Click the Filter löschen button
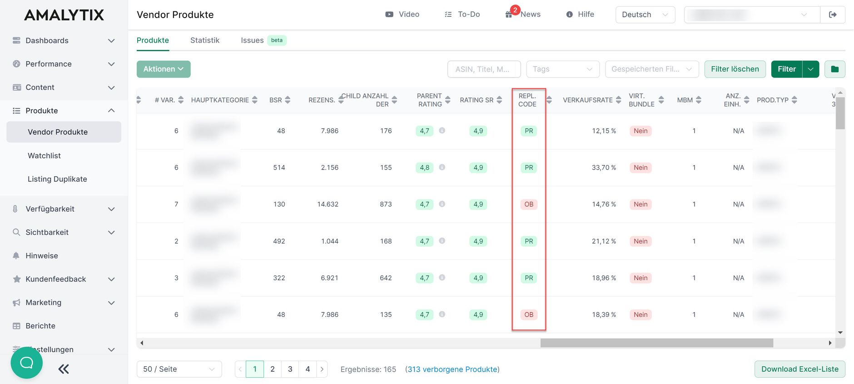854x384 pixels. (x=735, y=69)
